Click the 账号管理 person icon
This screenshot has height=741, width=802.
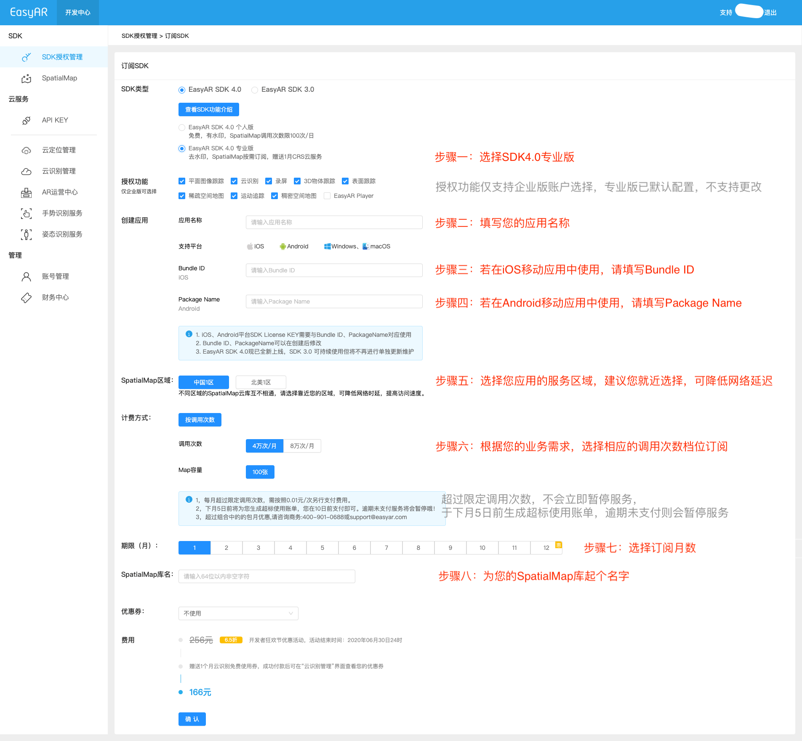pos(26,277)
